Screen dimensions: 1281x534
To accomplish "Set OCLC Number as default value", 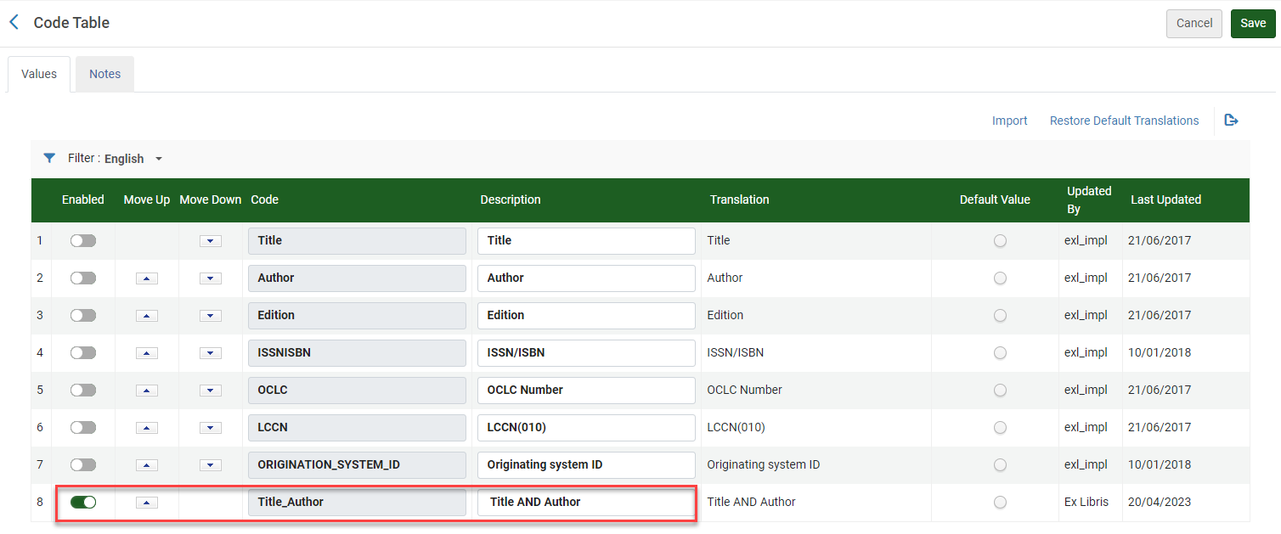I will click(1000, 391).
